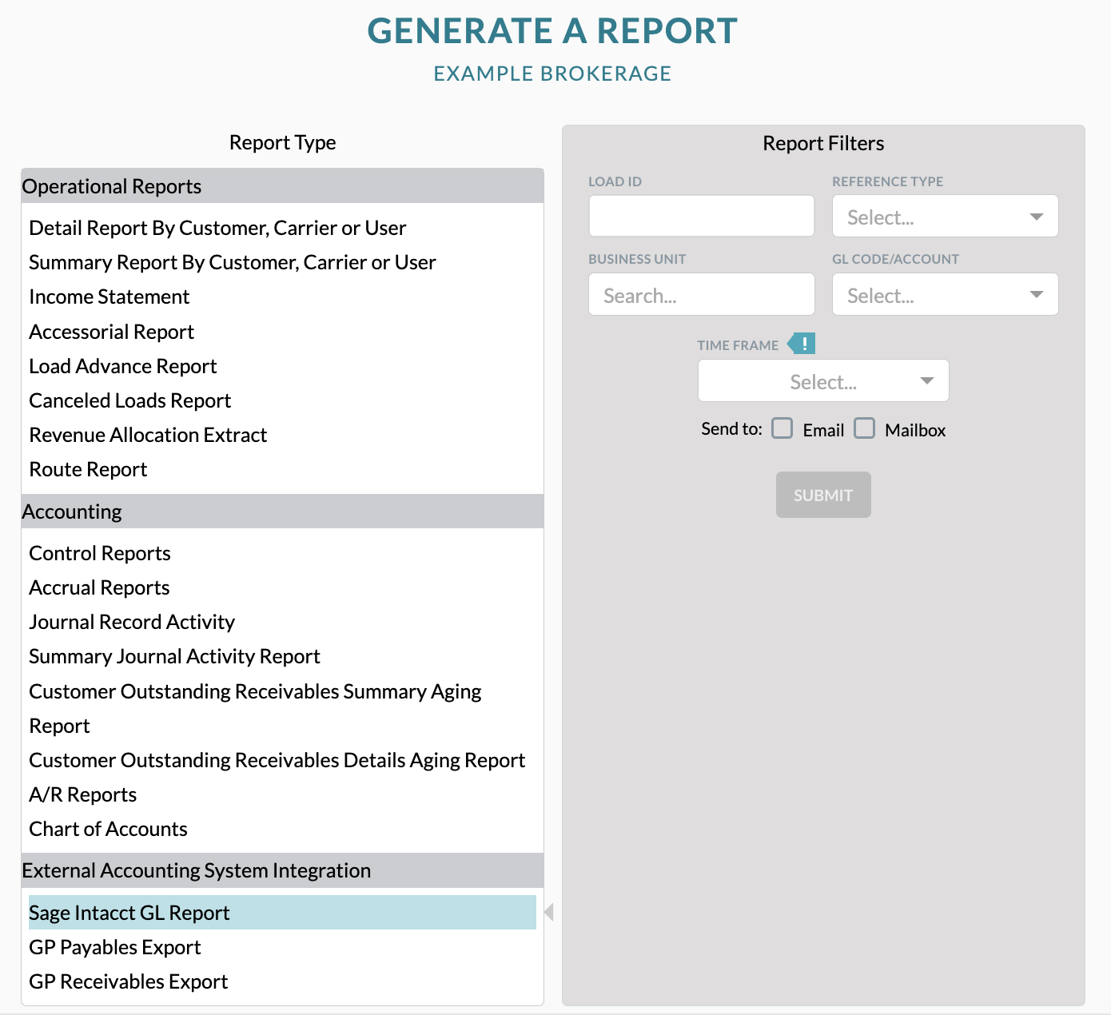Viewport: 1111px width, 1015px height.
Task: Open the GL Code/Account dropdown
Action: [944, 294]
